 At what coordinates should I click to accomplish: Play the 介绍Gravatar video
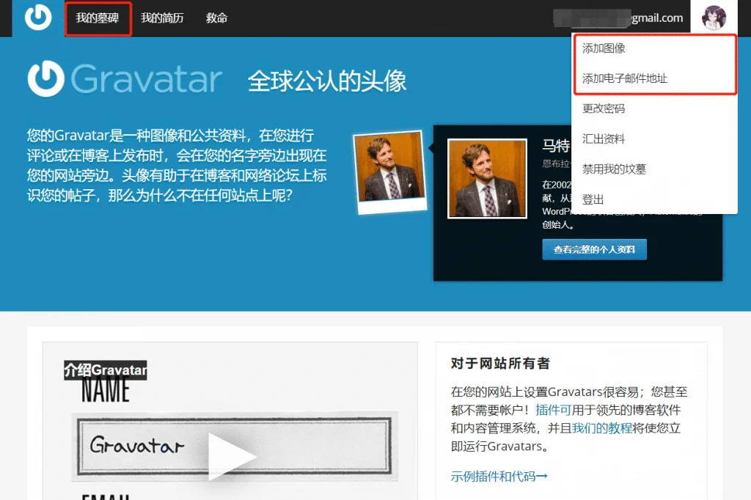(x=232, y=455)
